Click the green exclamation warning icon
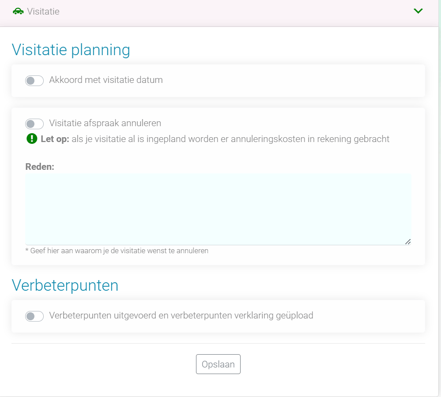The width and height of the screenshot is (441, 397). coord(32,139)
